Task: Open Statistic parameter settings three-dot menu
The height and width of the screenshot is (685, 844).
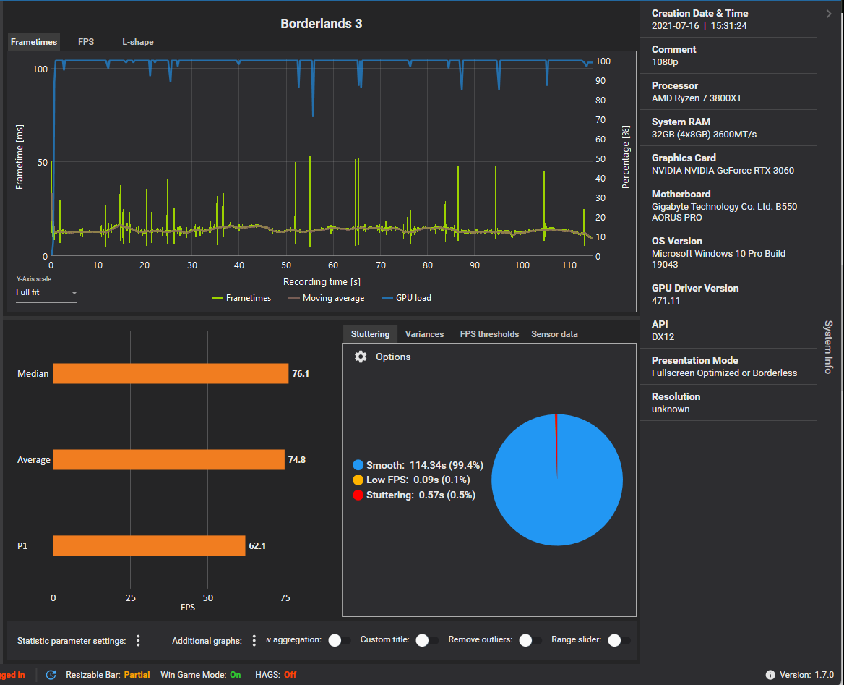Action: point(138,640)
